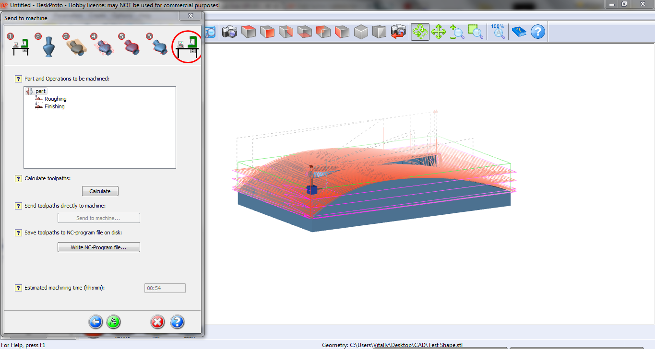This screenshot has height=349, width=655.
Task: Select the zoom-to-rectangle tool
Action: click(476, 32)
